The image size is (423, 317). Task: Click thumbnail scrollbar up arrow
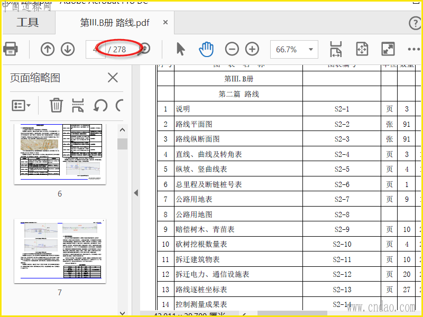(x=122, y=130)
